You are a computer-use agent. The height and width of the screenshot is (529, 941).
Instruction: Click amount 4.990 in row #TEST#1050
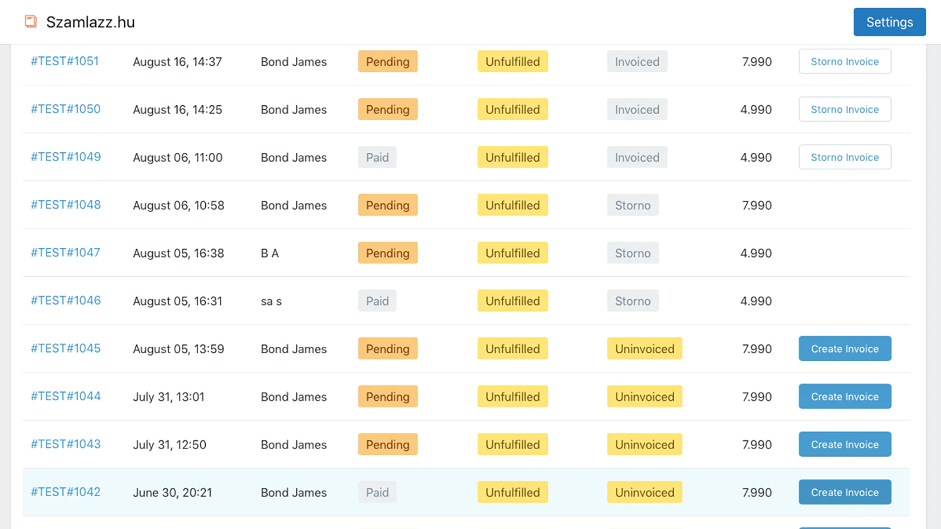click(x=756, y=109)
